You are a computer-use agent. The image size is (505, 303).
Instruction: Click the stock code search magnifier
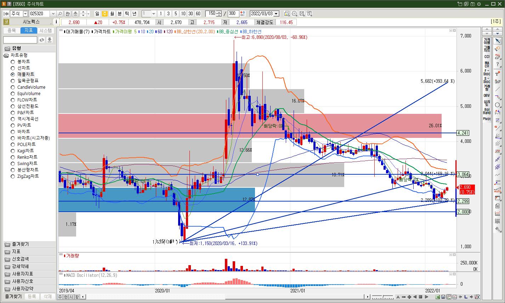click(60, 13)
